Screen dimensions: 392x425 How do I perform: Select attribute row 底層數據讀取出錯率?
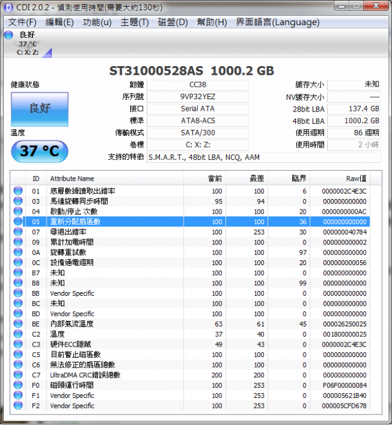click(190, 191)
